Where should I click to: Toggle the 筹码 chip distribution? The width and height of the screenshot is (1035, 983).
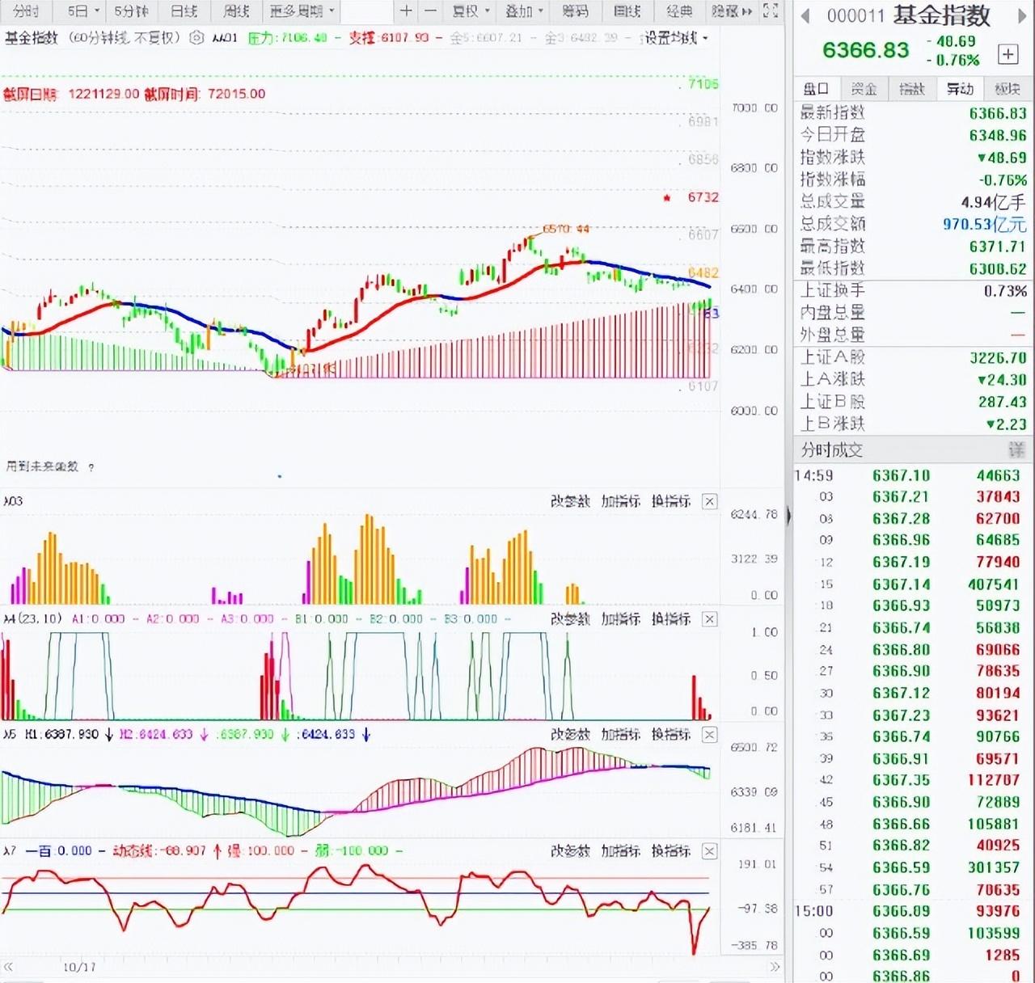pyautogui.click(x=575, y=11)
